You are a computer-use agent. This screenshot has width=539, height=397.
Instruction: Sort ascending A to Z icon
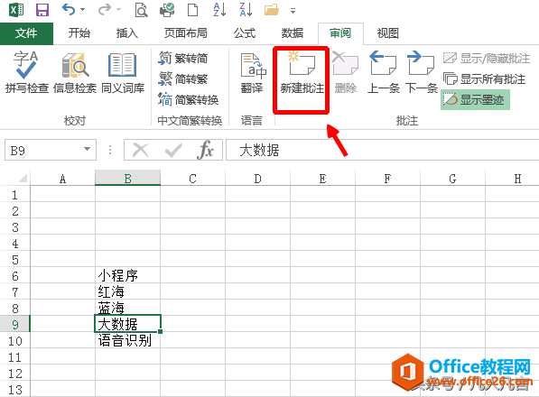[x=219, y=10]
